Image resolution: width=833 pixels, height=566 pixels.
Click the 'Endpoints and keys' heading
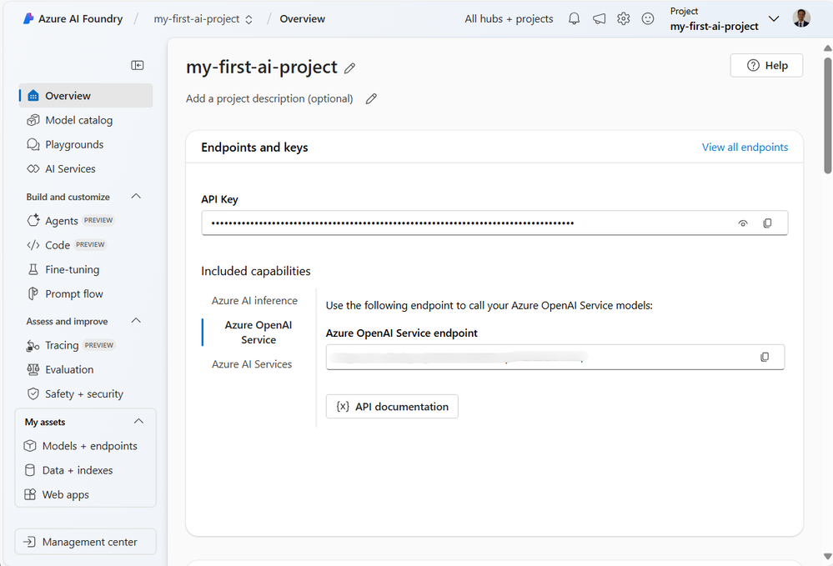tap(254, 147)
